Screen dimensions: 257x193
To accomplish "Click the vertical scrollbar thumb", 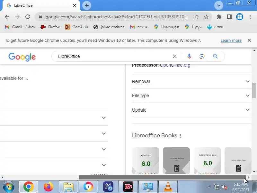I will click(254, 90).
